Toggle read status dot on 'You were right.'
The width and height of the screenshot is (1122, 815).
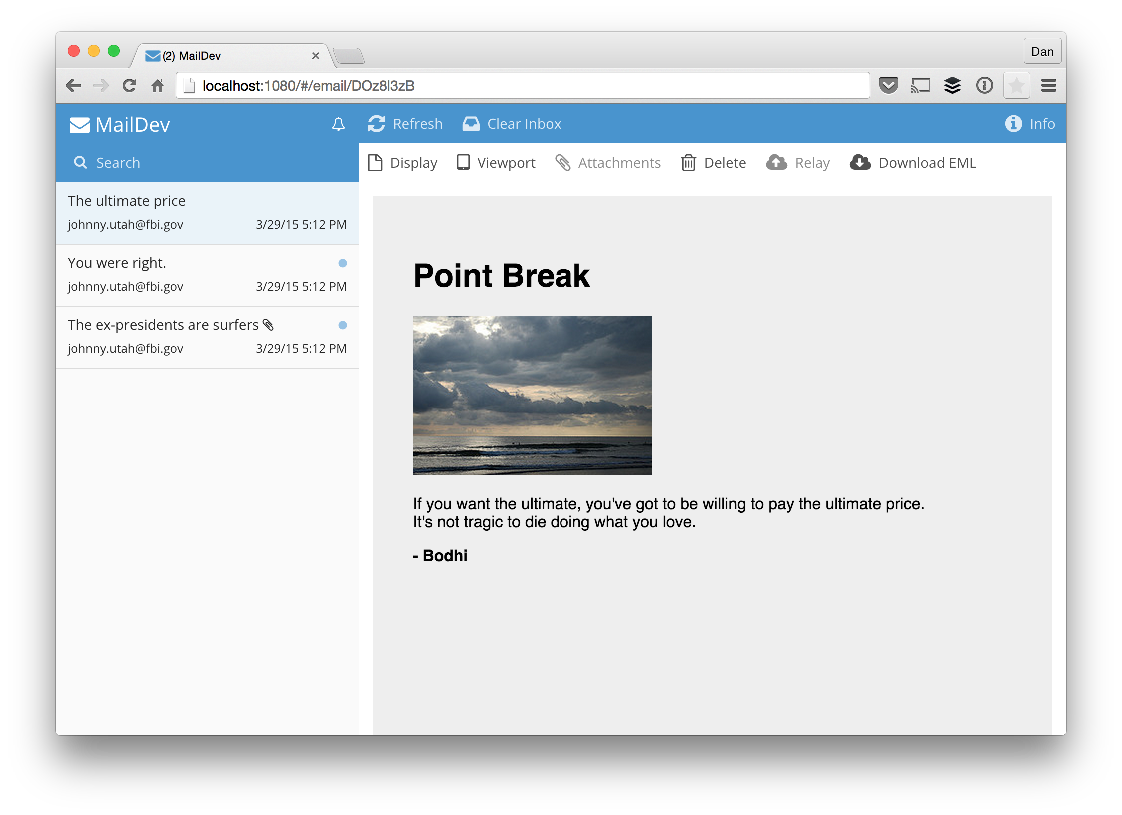[343, 263]
